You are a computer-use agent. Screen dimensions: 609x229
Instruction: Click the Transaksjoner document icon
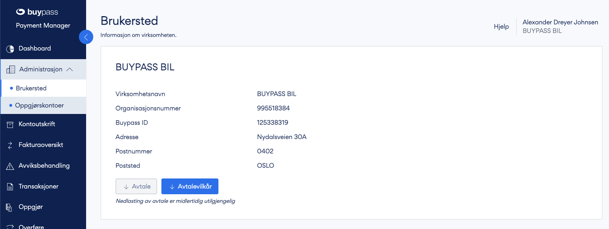[x=10, y=187]
